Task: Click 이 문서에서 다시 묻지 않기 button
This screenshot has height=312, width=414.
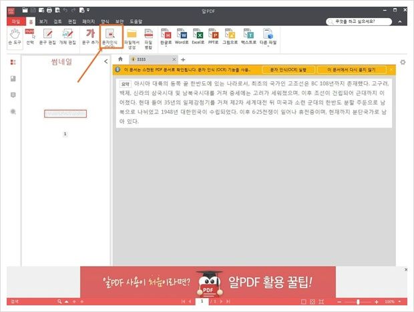Action: point(351,70)
